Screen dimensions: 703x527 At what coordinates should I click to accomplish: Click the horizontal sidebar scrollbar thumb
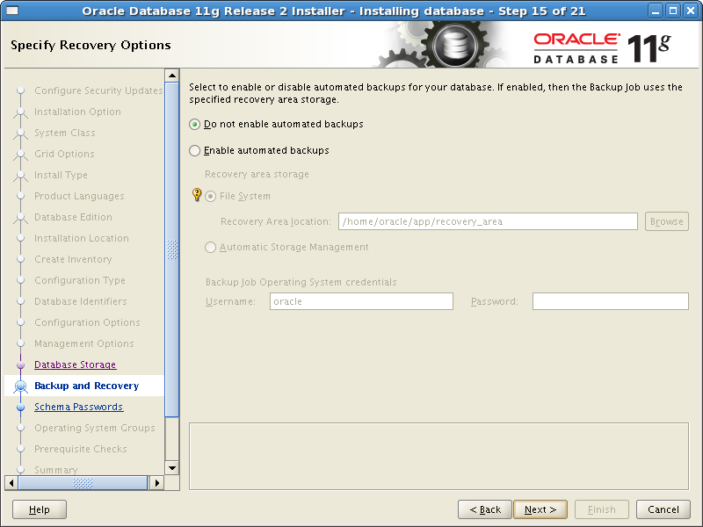click(83, 483)
